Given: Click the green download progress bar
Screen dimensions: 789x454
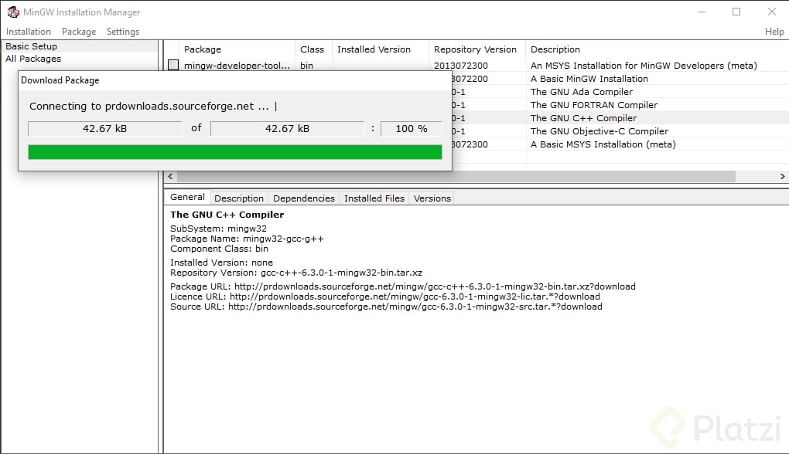Looking at the screenshot, I should click(235, 152).
